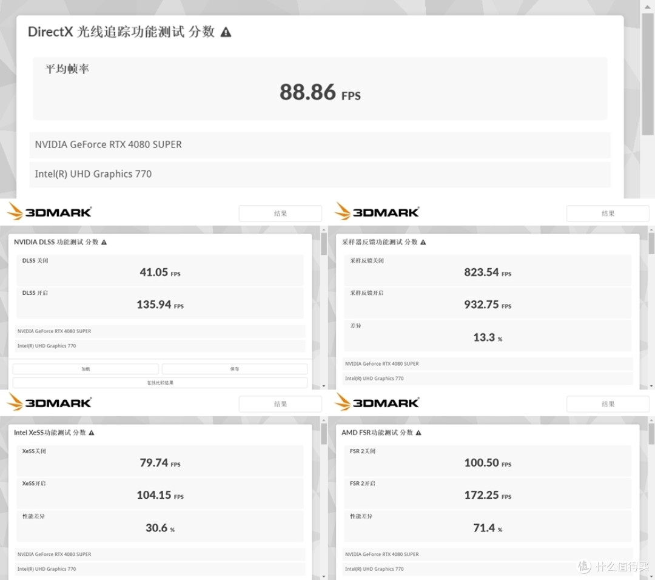
Task: Click the NVIDIA DLSS panel scrollbar thumb
Action: point(324,244)
